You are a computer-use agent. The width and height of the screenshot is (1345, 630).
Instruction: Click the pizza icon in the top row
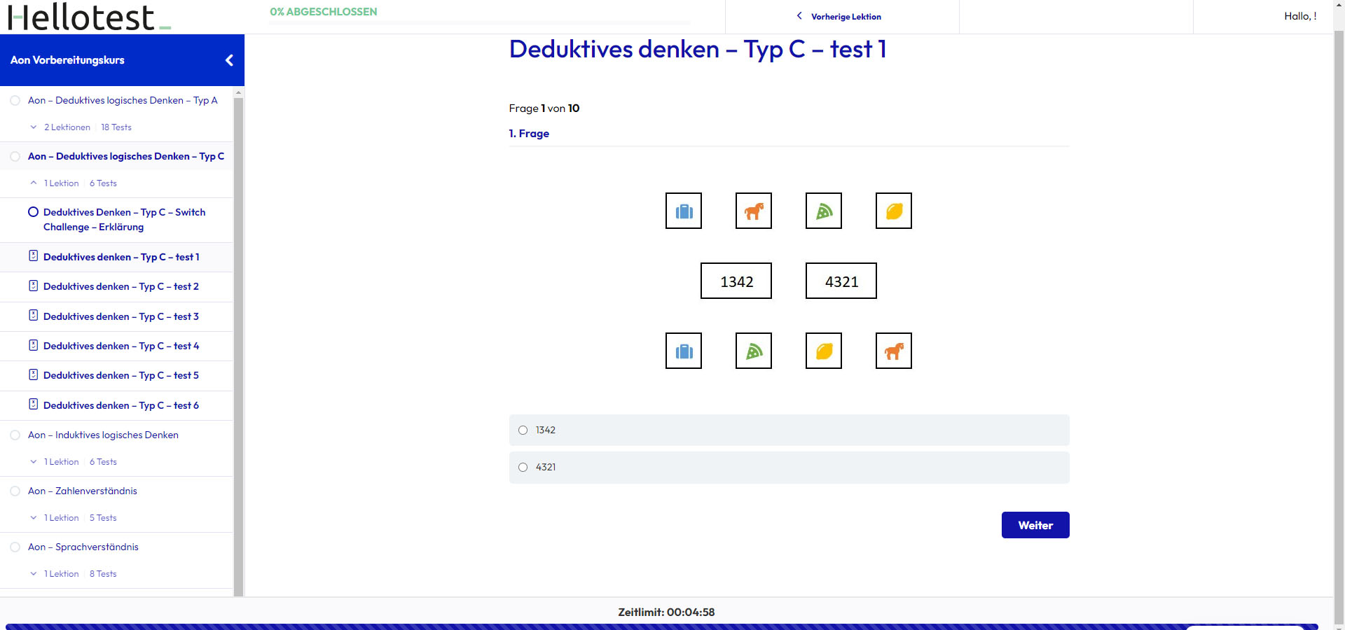[824, 211]
